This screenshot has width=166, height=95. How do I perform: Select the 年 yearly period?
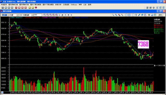click(71, 15)
